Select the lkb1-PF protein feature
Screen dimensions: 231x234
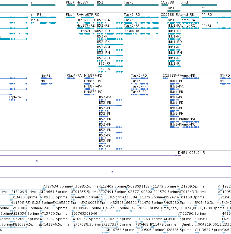(x=175, y=111)
